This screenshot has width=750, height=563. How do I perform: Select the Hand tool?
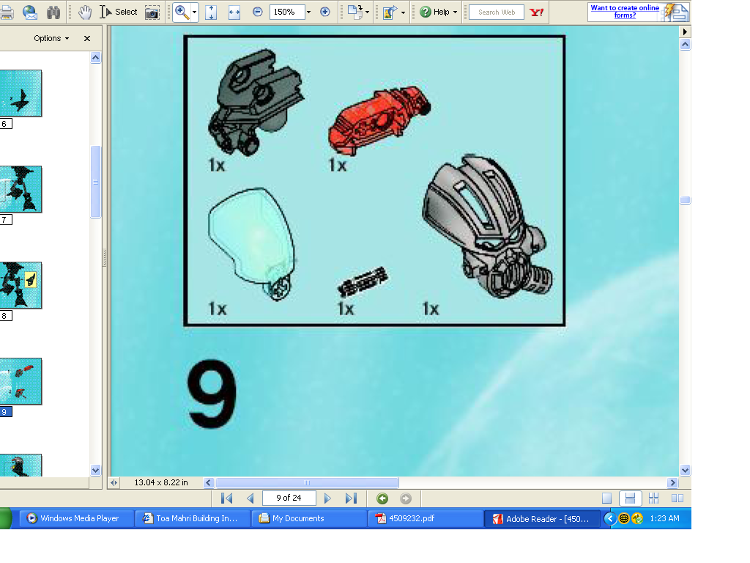[85, 12]
